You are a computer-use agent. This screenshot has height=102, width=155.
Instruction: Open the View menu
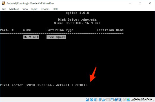(x=25, y=9)
